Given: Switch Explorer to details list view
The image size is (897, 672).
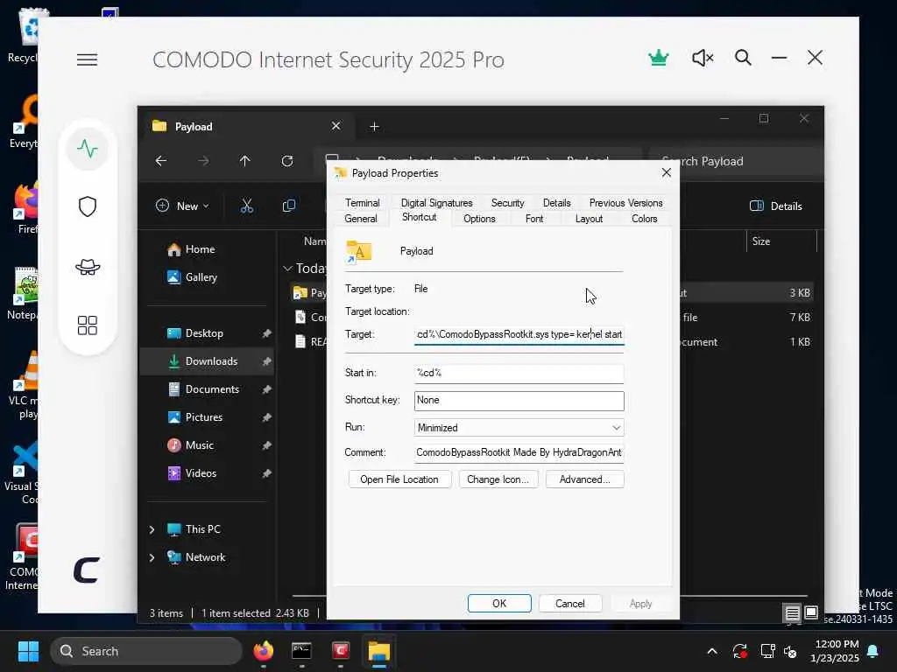Looking at the screenshot, I should tap(792, 613).
